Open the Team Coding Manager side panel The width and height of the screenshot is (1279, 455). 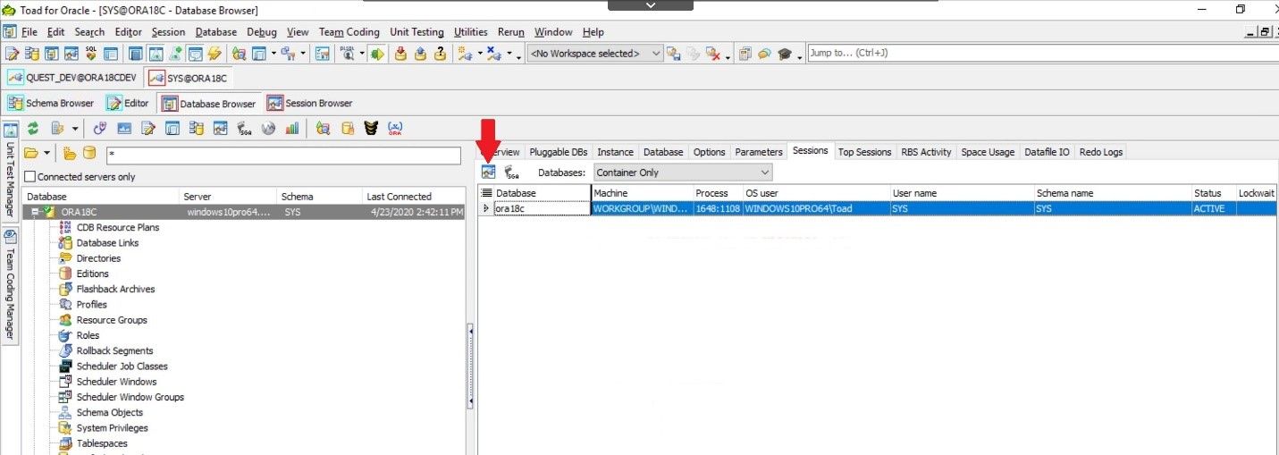coord(11,286)
